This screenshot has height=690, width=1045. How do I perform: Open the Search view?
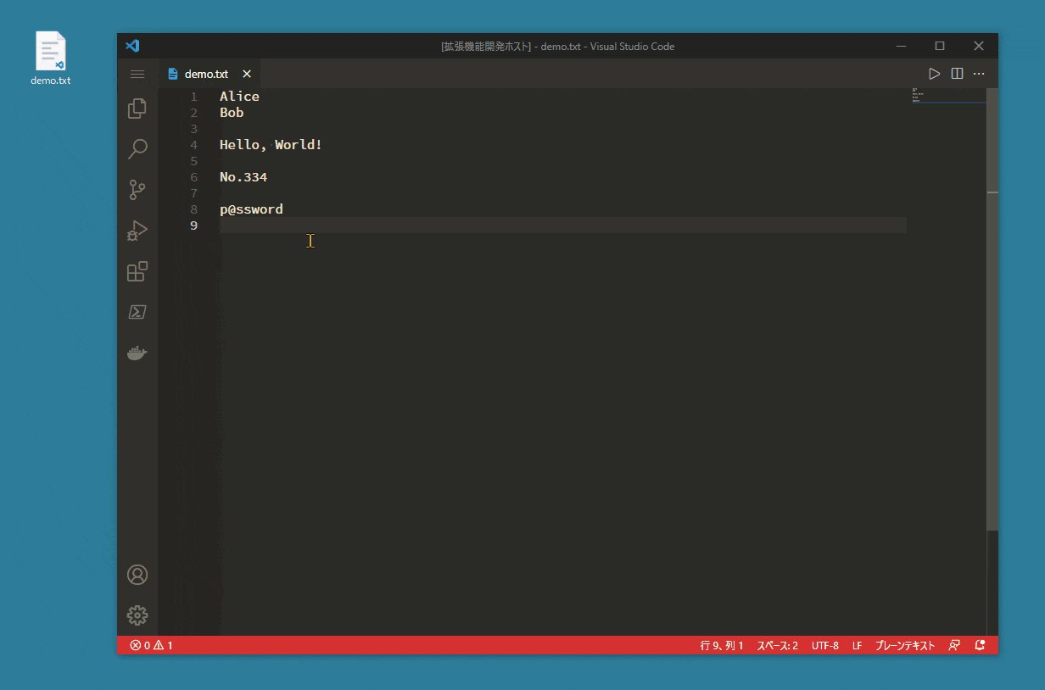[x=137, y=149]
